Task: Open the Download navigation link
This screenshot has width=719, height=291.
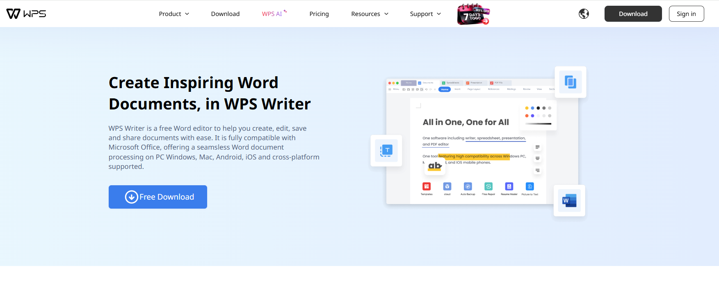Action: click(225, 14)
